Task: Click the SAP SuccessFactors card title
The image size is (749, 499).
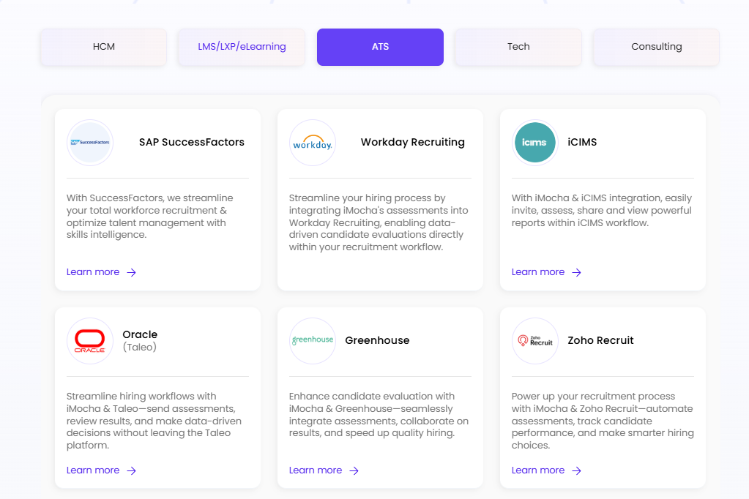Action: click(x=192, y=142)
